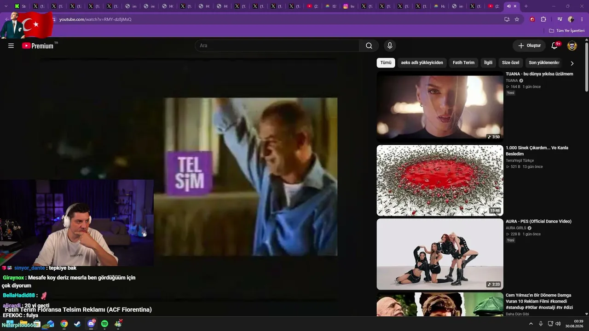Open TUANA video thumbnail
This screenshot has height=331, width=589.
440,106
